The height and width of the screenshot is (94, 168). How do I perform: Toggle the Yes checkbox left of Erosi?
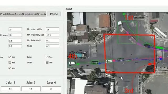click(10, 57)
